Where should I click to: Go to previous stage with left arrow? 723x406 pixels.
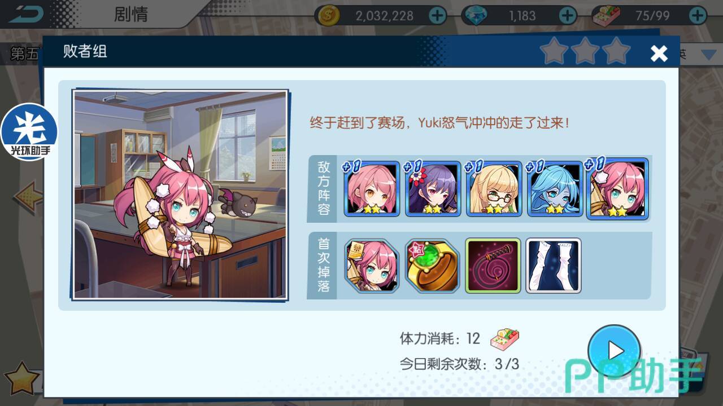28,196
